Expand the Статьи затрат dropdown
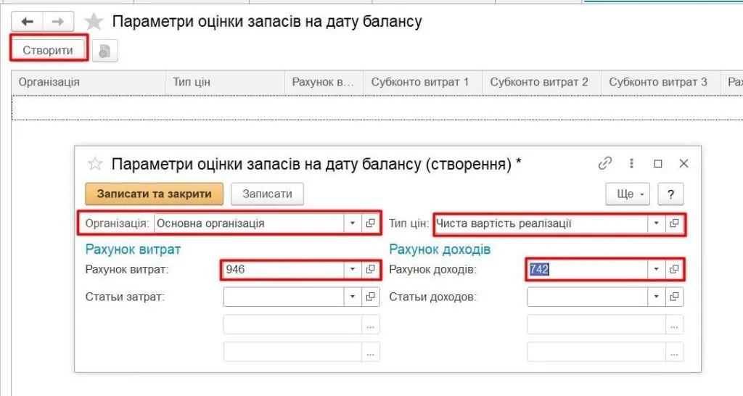Image resolution: width=743 pixels, height=396 pixels. [353, 297]
